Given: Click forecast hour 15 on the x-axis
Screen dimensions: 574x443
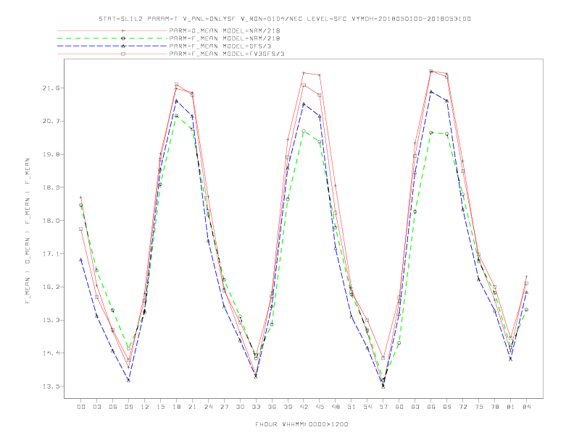Looking at the screenshot, I should click(160, 407).
